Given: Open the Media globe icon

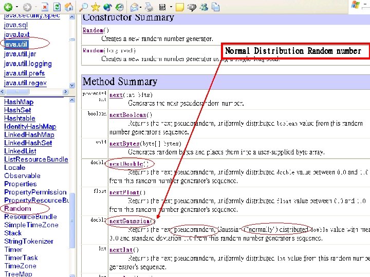Looking at the screenshot, I should point(107,7).
